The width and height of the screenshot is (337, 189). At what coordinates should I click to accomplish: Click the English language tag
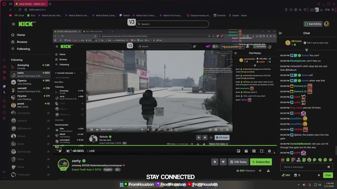tap(108, 170)
